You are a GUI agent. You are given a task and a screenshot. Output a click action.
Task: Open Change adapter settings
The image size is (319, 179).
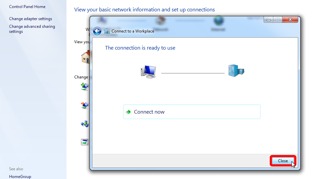coord(31,19)
